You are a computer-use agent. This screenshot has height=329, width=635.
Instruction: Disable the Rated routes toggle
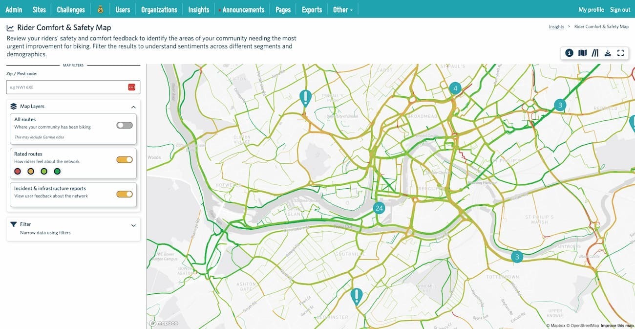124,159
